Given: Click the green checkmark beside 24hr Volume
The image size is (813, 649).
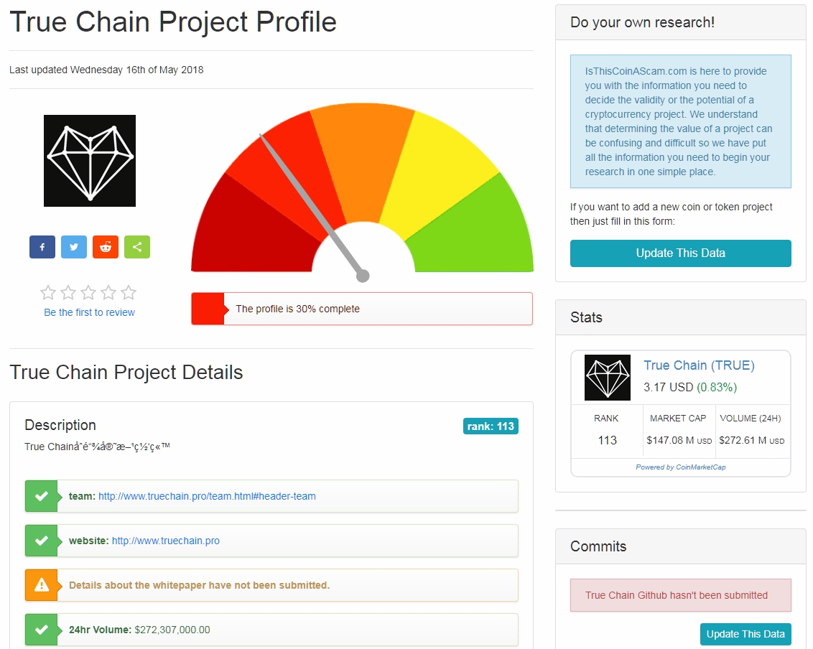Looking at the screenshot, I should tap(42, 630).
